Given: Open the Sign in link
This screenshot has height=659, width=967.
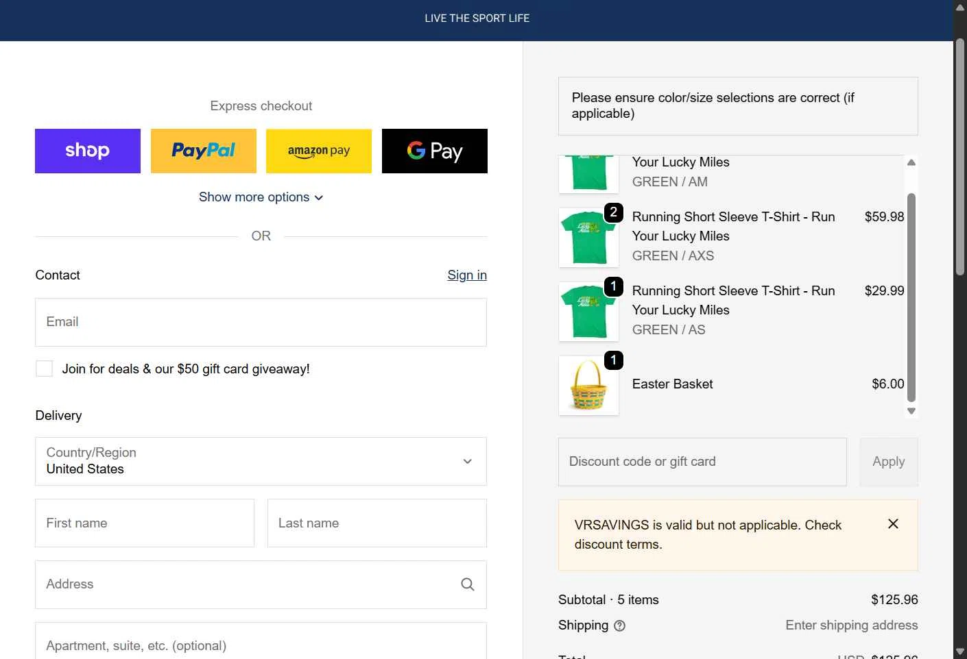Looking at the screenshot, I should [x=467, y=275].
